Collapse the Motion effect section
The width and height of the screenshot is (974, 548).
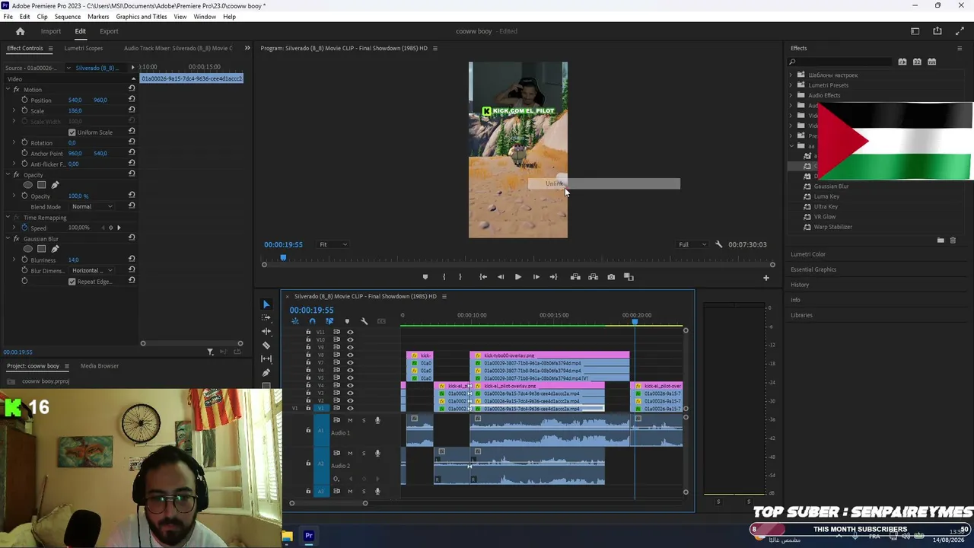tap(8, 90)
